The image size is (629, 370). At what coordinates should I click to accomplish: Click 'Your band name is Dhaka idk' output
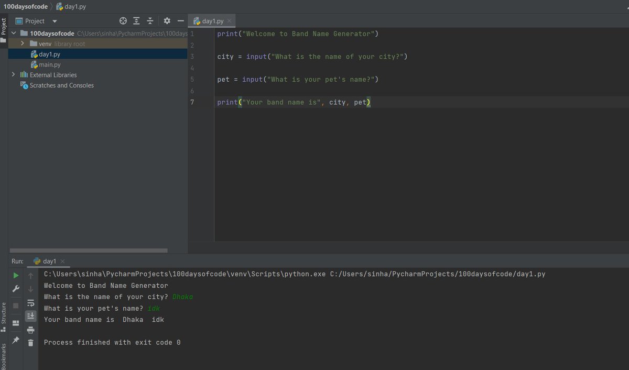pos(104,320)
